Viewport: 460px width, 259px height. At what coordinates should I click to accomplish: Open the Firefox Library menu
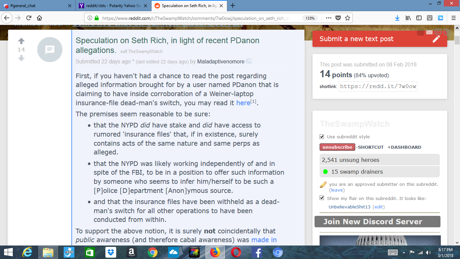tap(408, 18)
